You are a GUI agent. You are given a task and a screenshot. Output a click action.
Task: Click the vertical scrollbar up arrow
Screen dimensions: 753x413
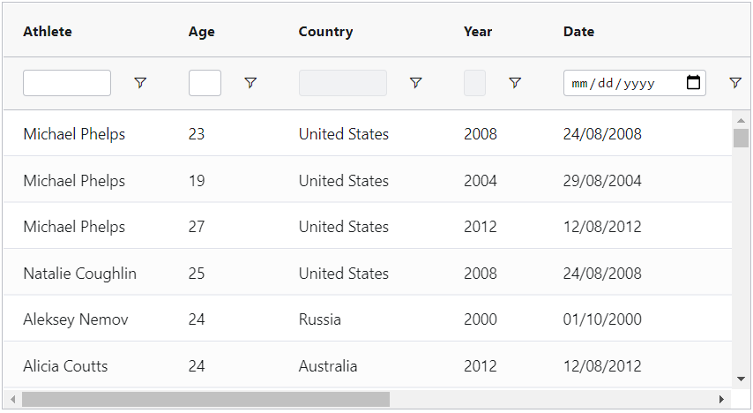pyautogui.click(x=741, y=120)
